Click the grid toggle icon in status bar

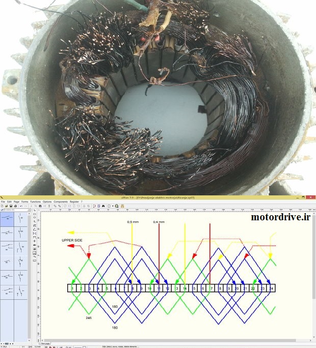click(46, 346)
